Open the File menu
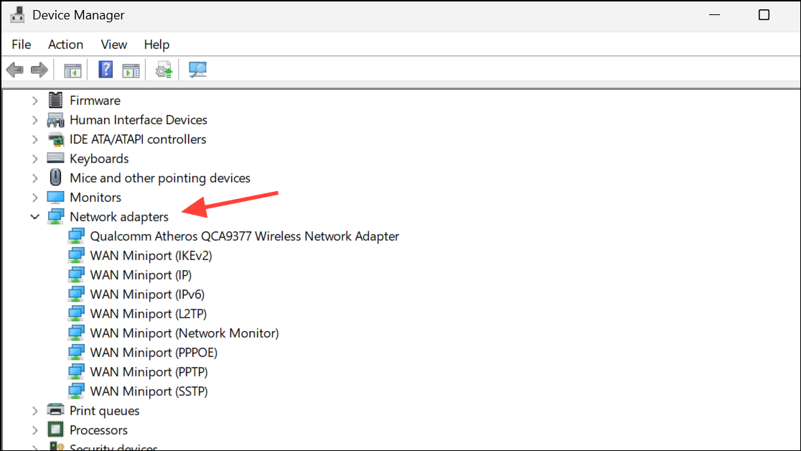The width and height of the screenshot is (801, 451). tap(21, 45)
